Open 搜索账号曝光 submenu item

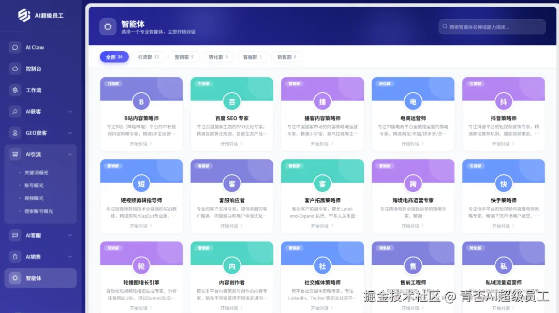38,211
